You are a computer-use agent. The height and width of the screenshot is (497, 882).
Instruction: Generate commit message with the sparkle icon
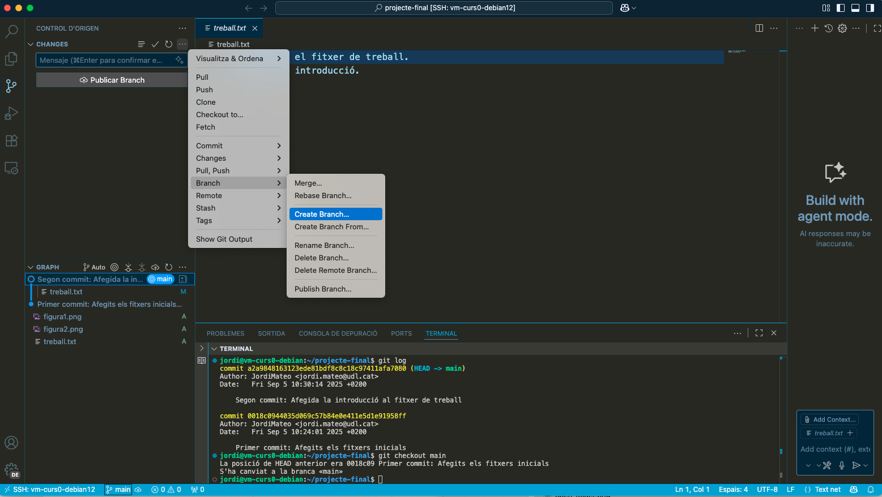click(180, 60)
